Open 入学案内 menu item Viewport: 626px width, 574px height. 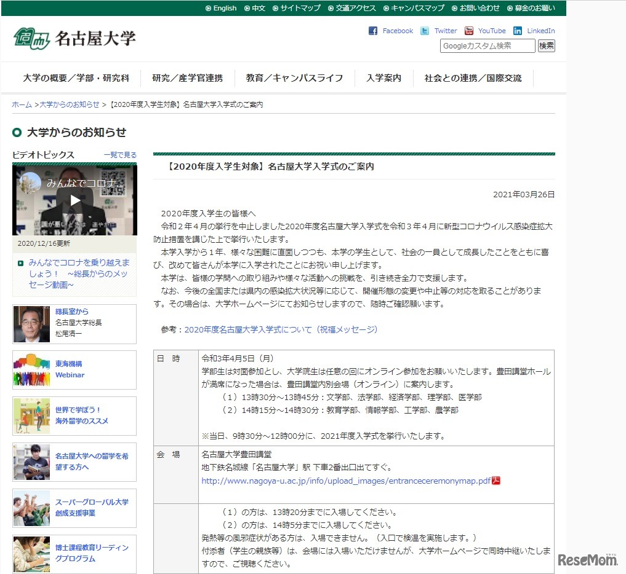[383, 78]
